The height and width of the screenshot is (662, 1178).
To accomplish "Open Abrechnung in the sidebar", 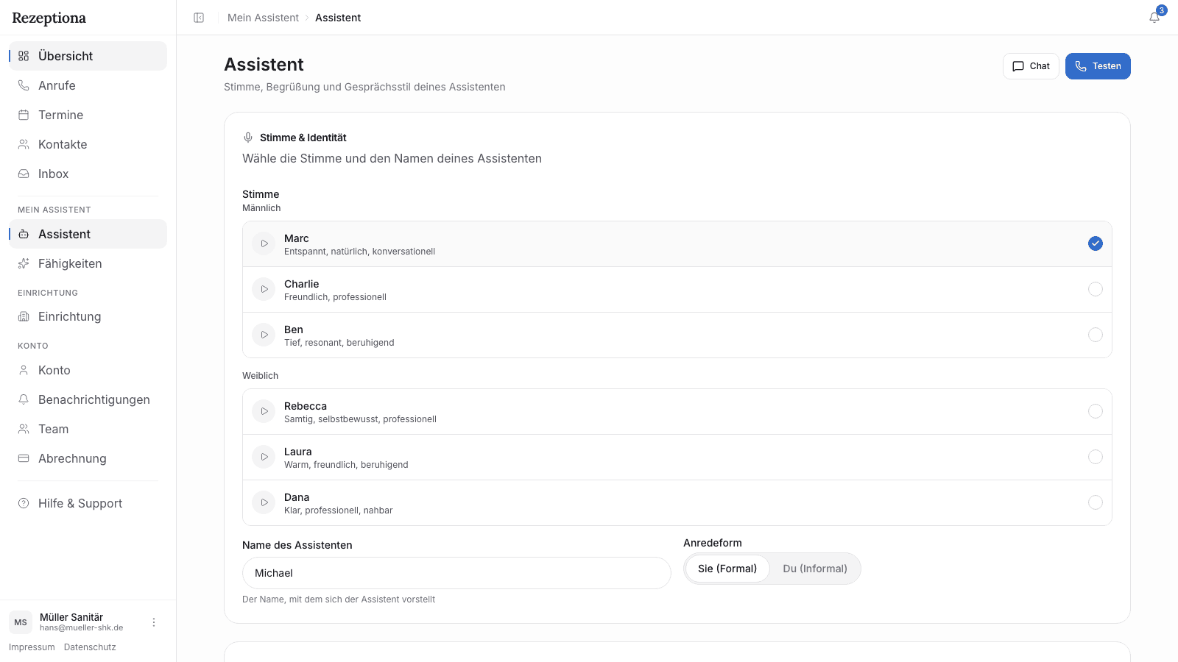I will pyautogui.click(x=88, y=458).
